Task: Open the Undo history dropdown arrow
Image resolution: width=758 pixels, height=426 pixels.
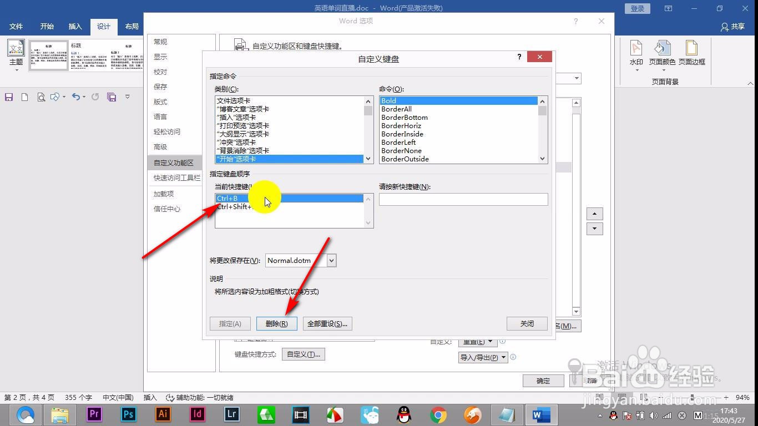Action: [x=84, y=97]
